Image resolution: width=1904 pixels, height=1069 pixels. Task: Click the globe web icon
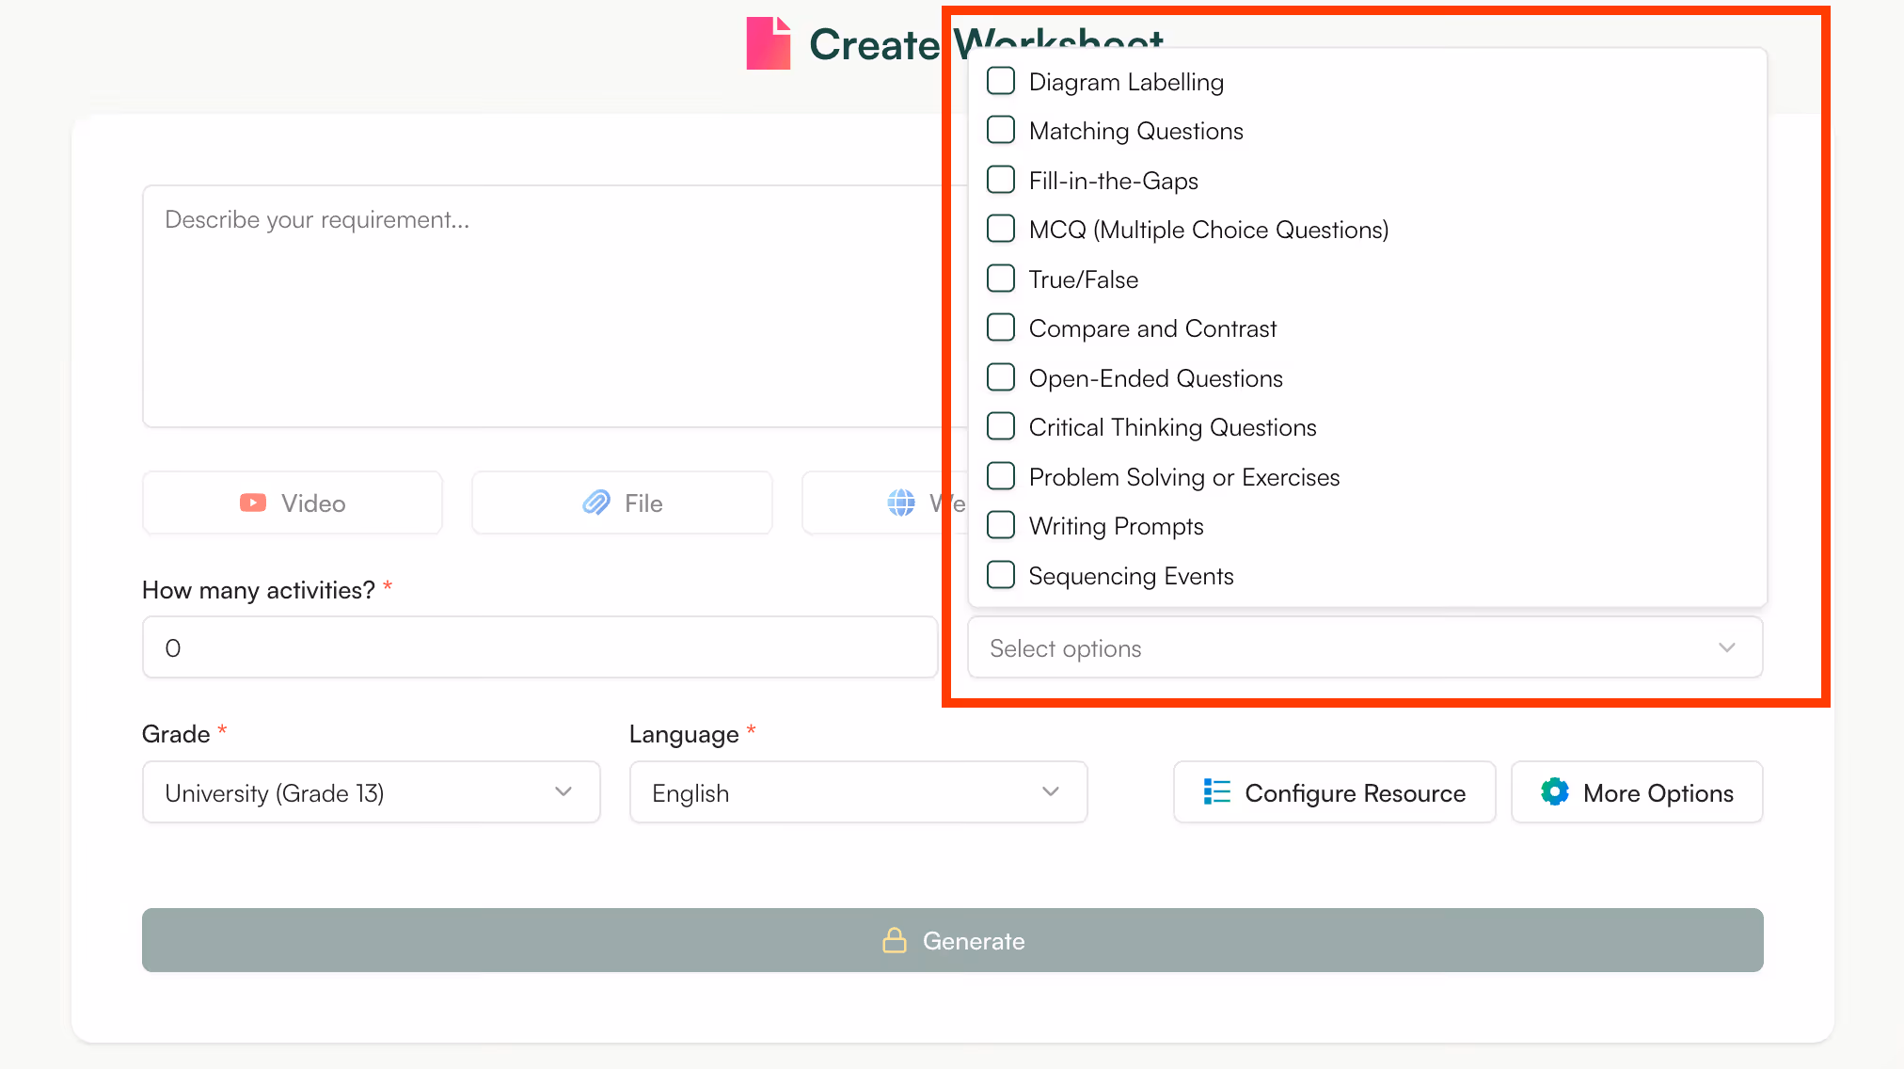(x=900, y=503)
